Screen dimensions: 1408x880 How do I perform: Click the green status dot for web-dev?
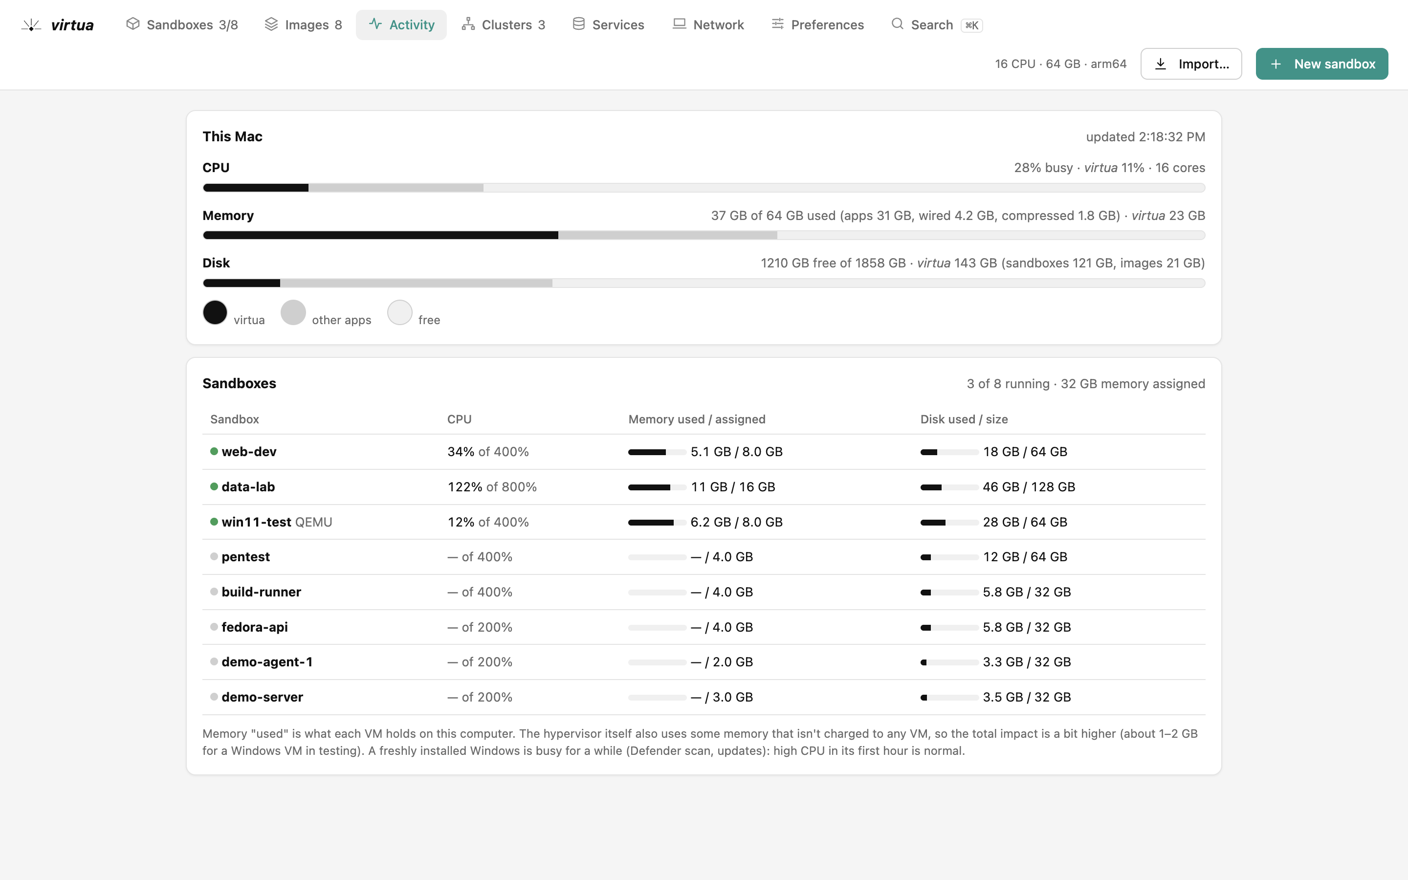(x=214, y=451)
